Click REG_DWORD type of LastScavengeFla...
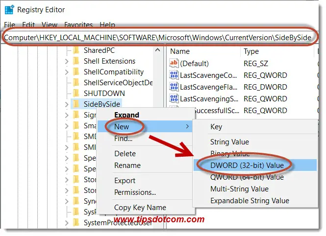This screenshot has height=236, width=326. click(265, 87)
